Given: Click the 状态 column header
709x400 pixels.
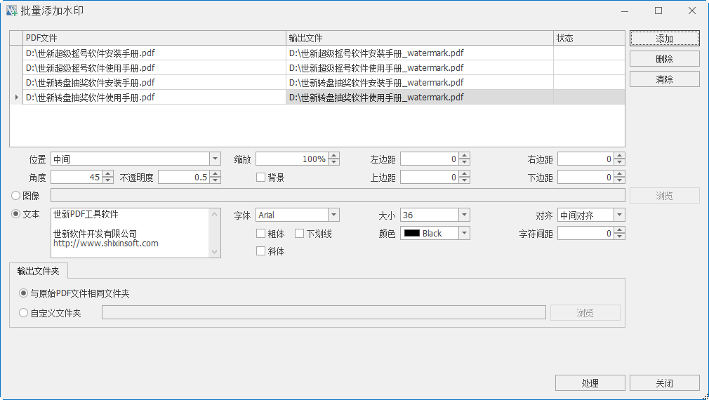Looking at the screenshot, I should tap(589, 38).
